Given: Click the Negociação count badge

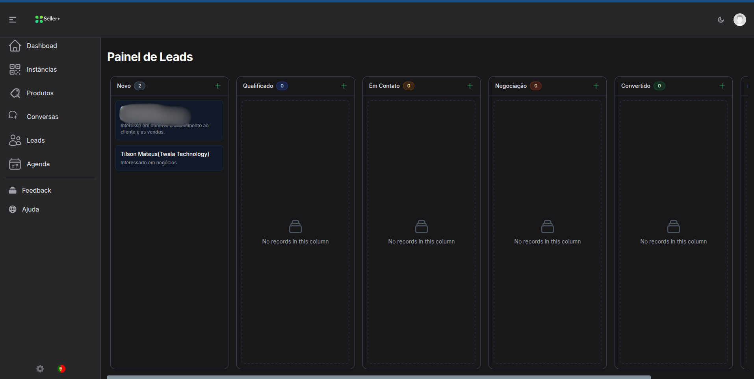Looking at the screenshot, I should tap(536, 86).
